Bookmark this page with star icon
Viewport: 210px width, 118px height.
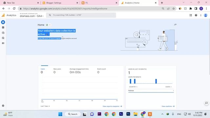(174, 9)
